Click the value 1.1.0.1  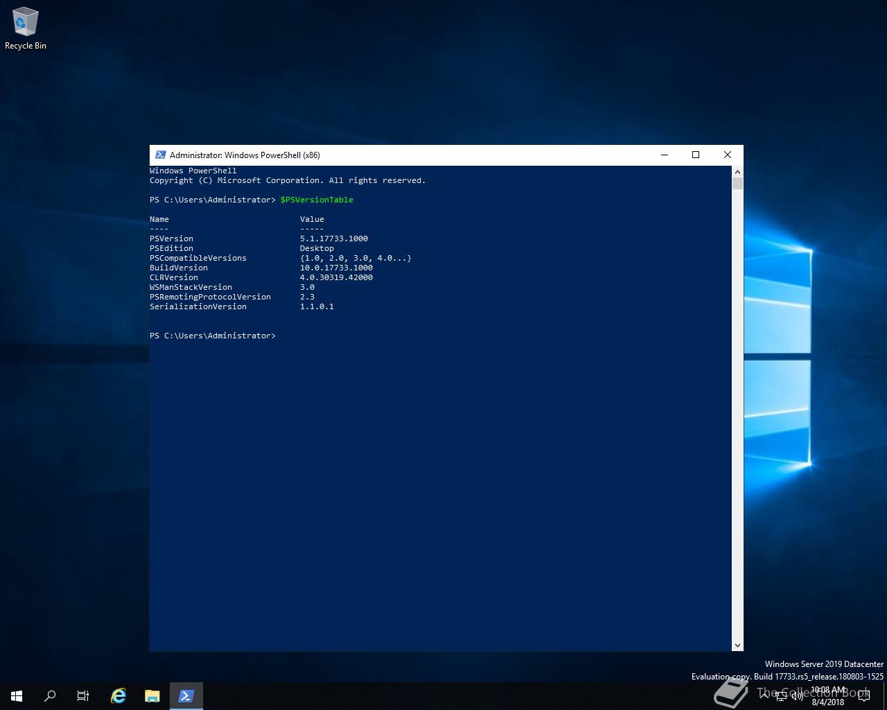tap(317, 306)
